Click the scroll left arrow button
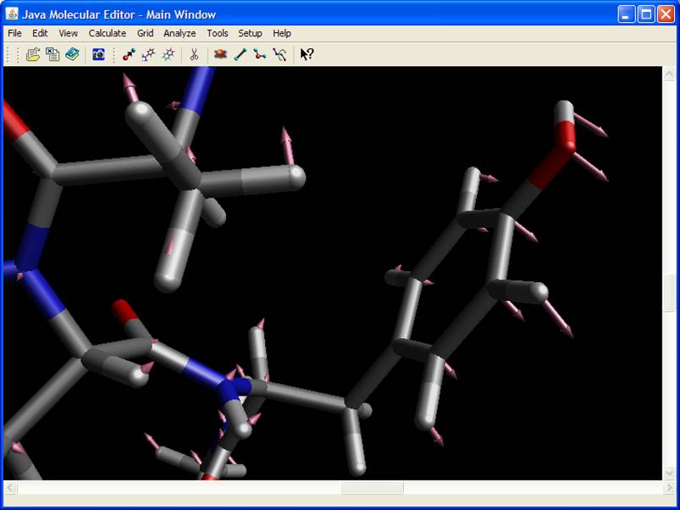 tap(10, 488)
